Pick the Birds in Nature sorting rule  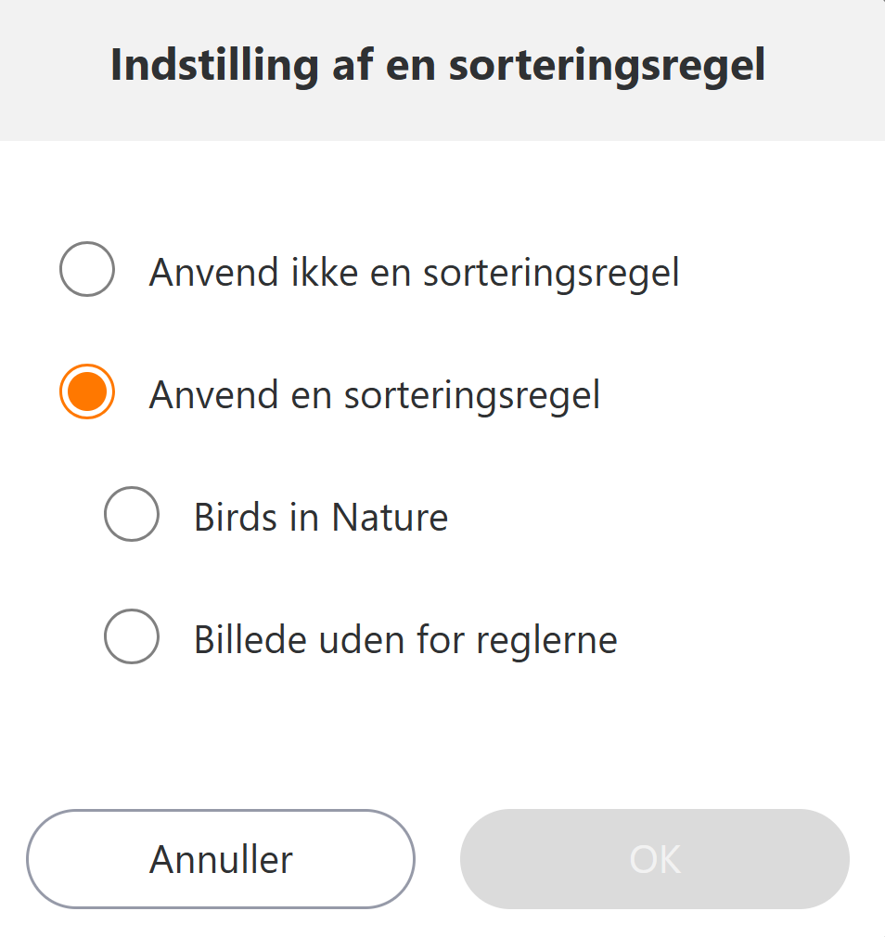132,514
